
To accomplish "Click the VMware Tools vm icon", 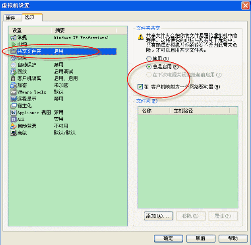I will pos(13,92).
